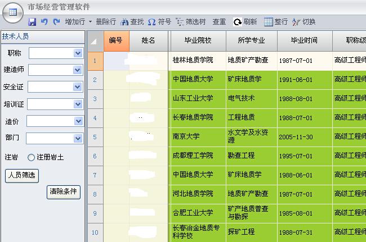
Task: Click the save disk icon in toolbar
Action: [x=32, y=22]
